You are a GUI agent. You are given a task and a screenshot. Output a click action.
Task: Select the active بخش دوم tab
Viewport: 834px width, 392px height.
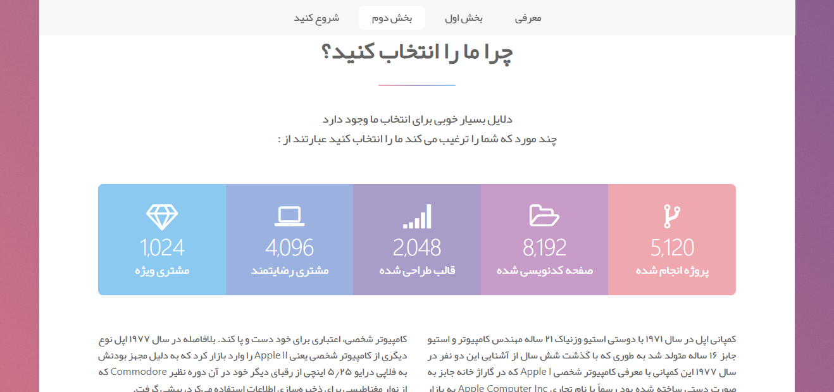392,18
